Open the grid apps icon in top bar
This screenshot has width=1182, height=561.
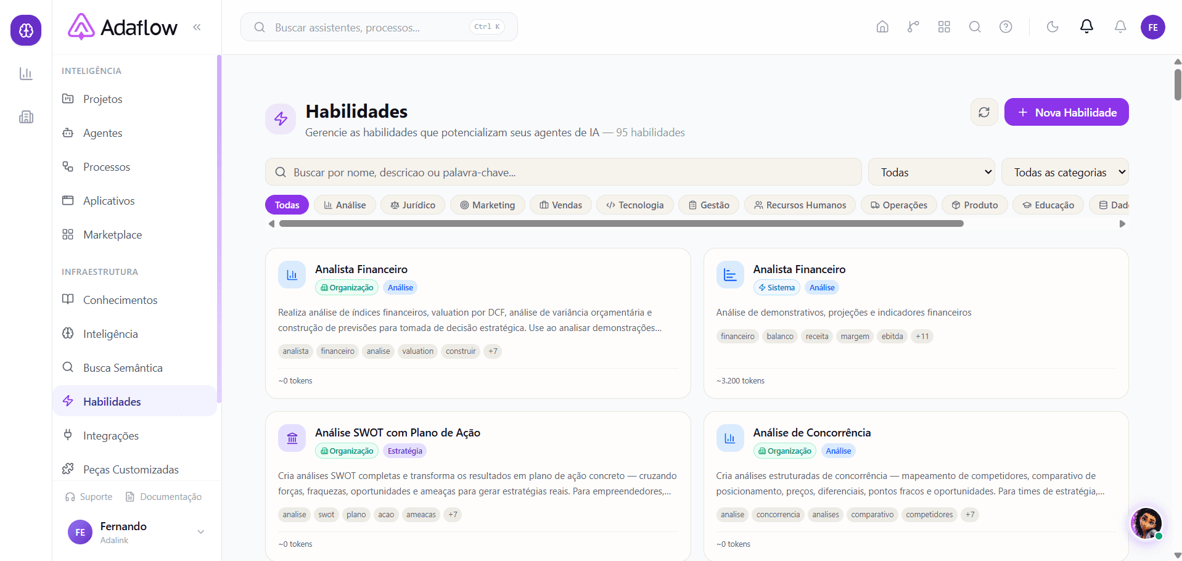pyautogui.click(x=944, y=27)
